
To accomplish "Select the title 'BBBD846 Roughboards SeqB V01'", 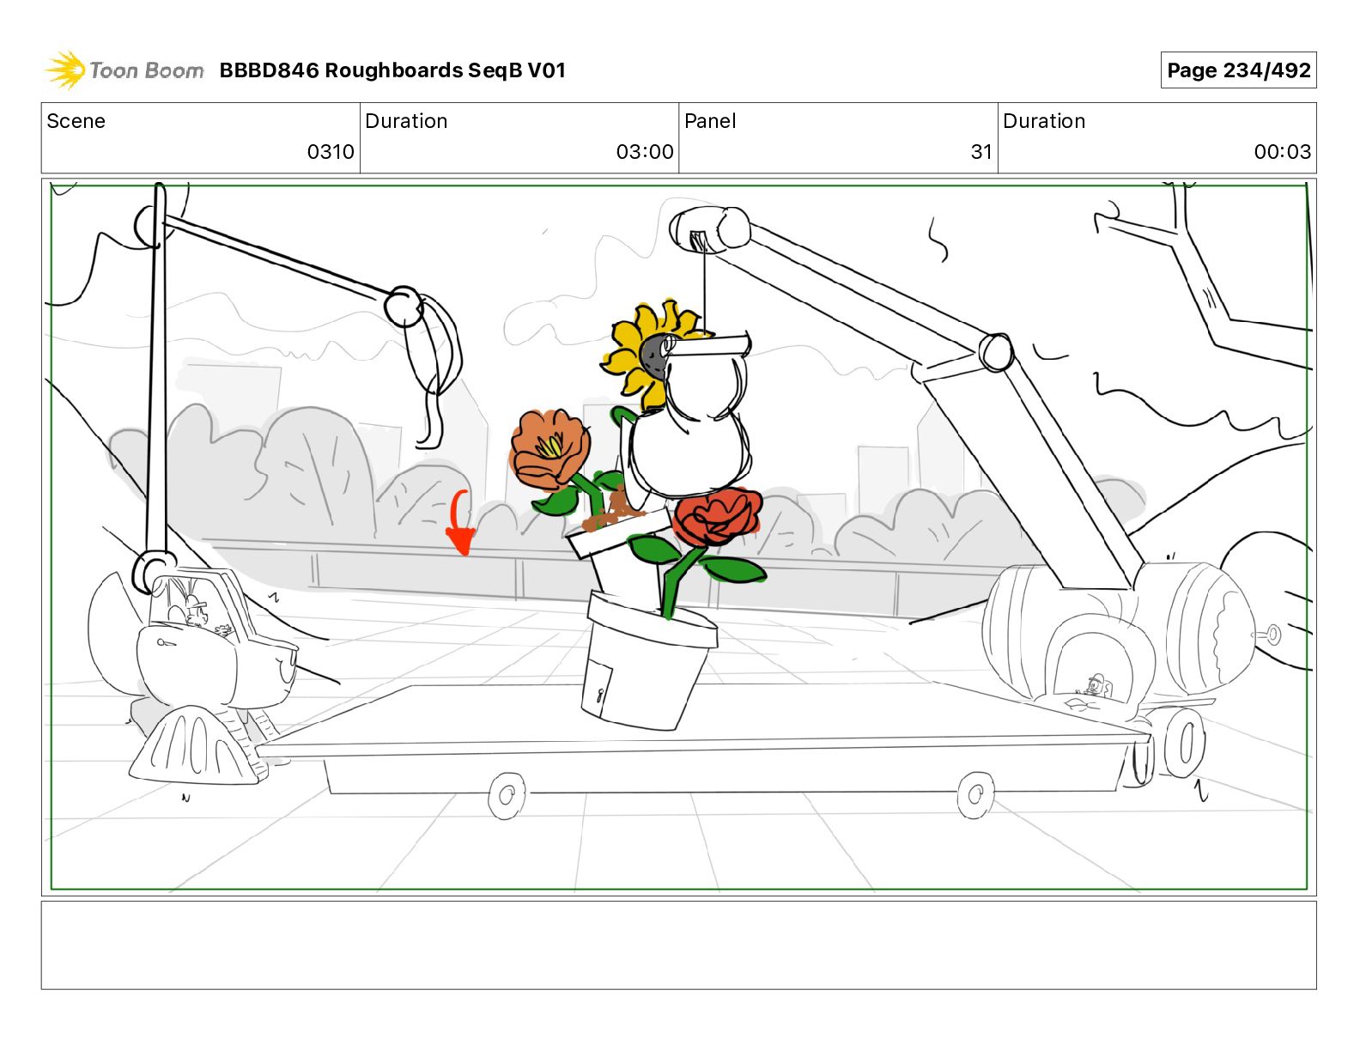I will pyautogui.click(x=392, y=70).
